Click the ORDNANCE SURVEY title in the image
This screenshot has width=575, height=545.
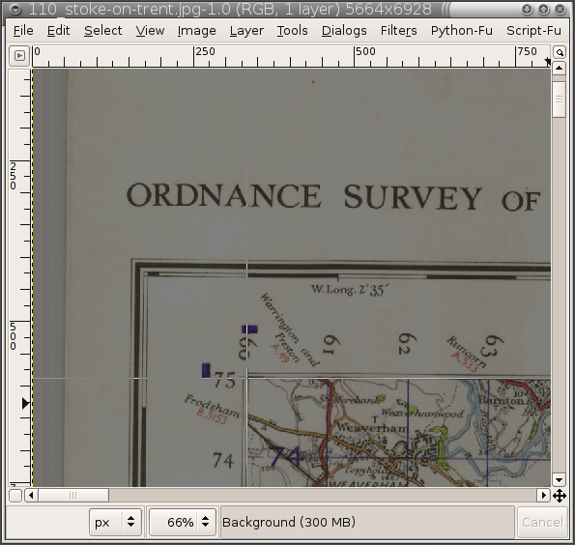click(303, 197)
